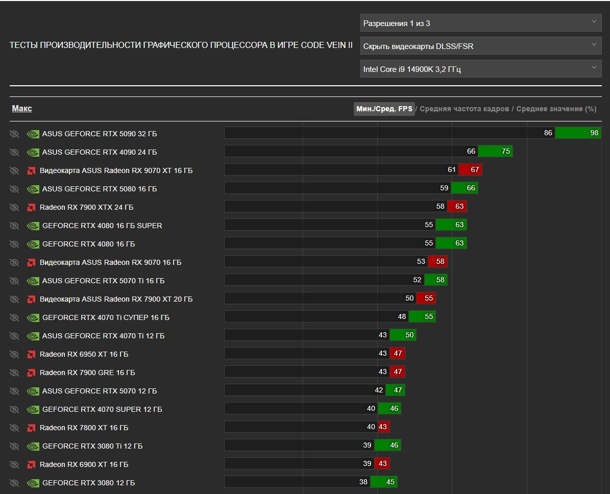Click green 45 FPS bar of RTX 3080
Image resolution: width=610 pixels, height=494 pixels.
pos(384,482)
